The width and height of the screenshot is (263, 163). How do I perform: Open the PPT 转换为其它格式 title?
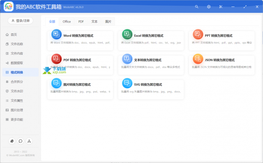click(x=219, y=36)
